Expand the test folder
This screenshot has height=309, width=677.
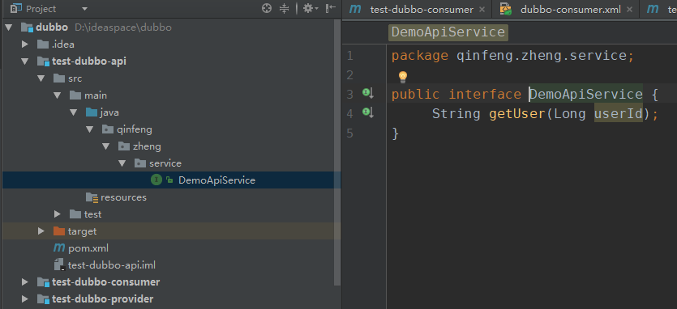coord(58,214)
